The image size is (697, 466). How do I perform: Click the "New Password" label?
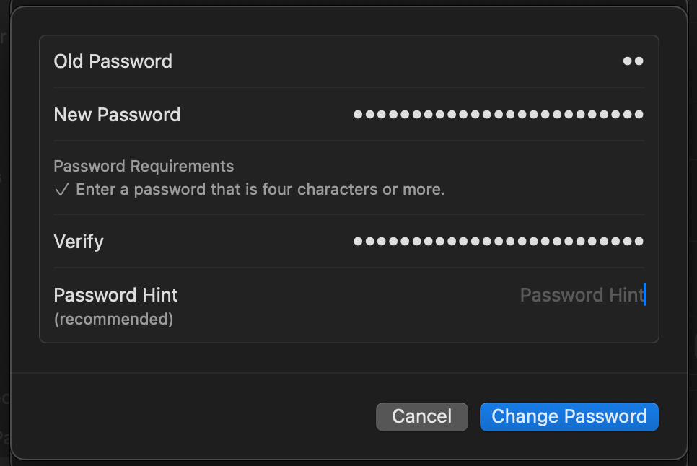pos(118,115)
